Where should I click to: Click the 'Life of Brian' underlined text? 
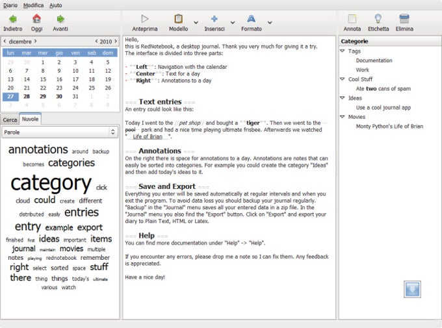click(148, 136)
